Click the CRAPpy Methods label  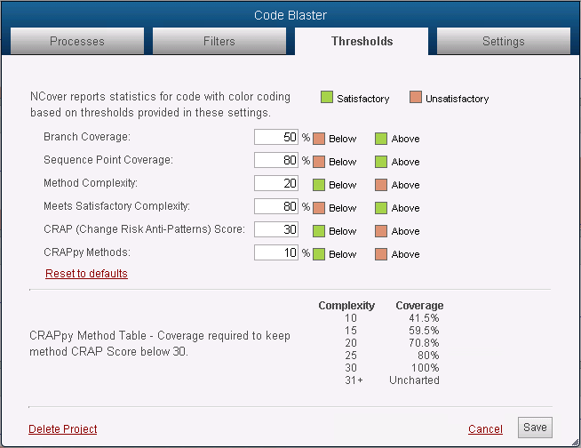87,252
